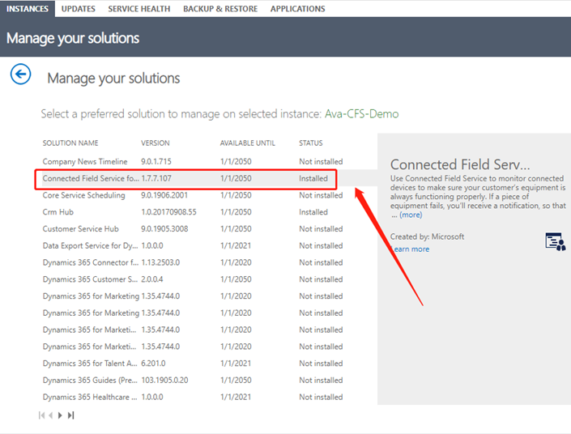
Task: Click version 9.0.1906.2001 cell
Action: pos(164,195)
